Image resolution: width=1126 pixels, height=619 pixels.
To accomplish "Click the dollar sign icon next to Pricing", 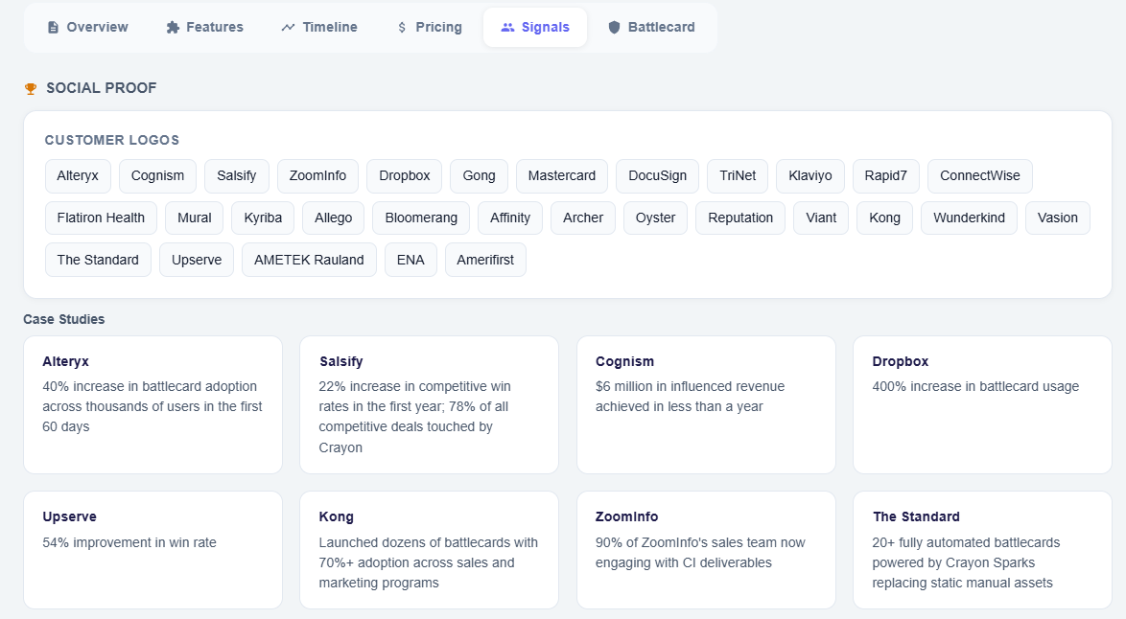I will (x=402, y=27).
